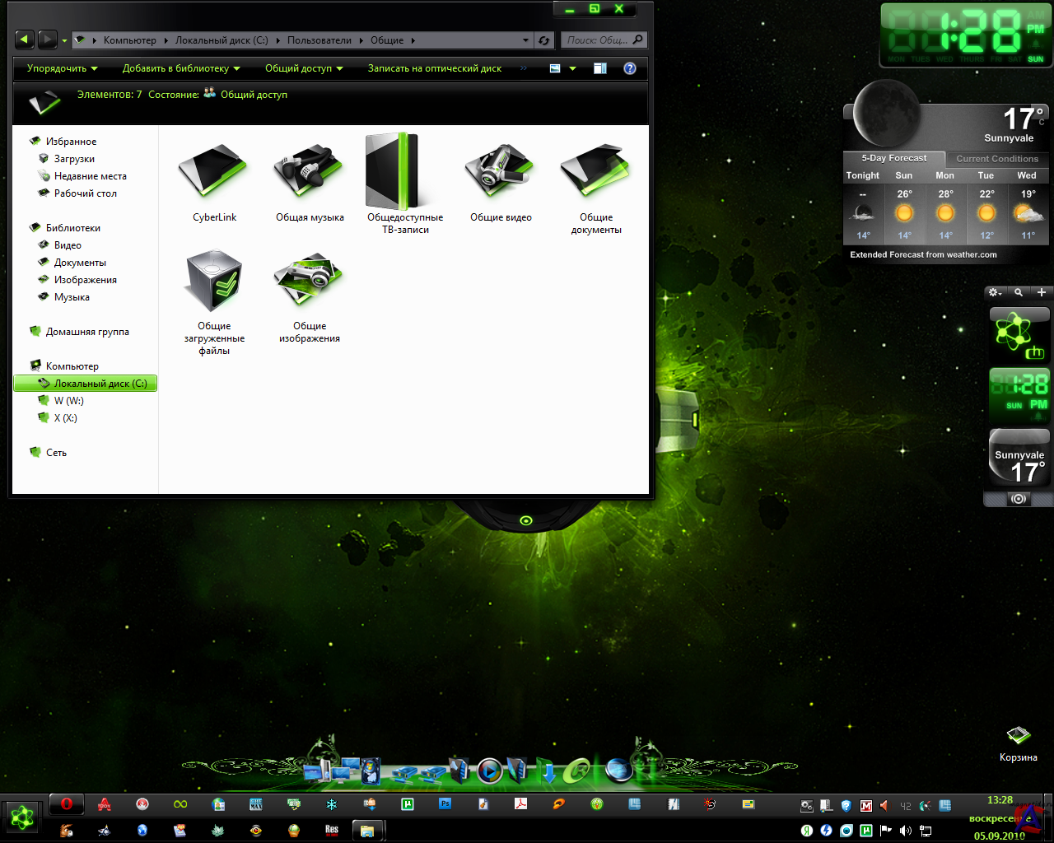Select the 5-Day Forecast tab
1054x843 pixels.
point(893,158)
